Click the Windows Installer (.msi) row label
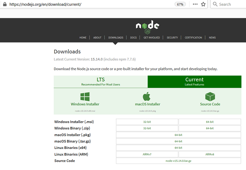The width and height of the screenshot is (246, 170). pos(74,122)
